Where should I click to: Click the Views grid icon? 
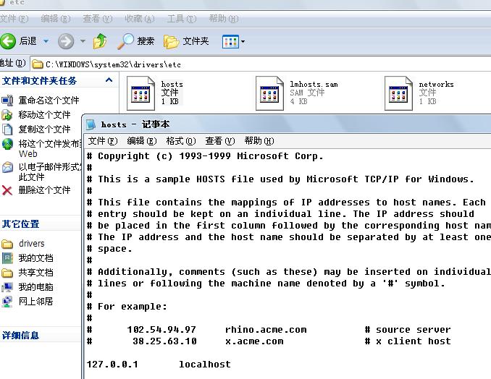pyautogui.click(x=230, y=42)
